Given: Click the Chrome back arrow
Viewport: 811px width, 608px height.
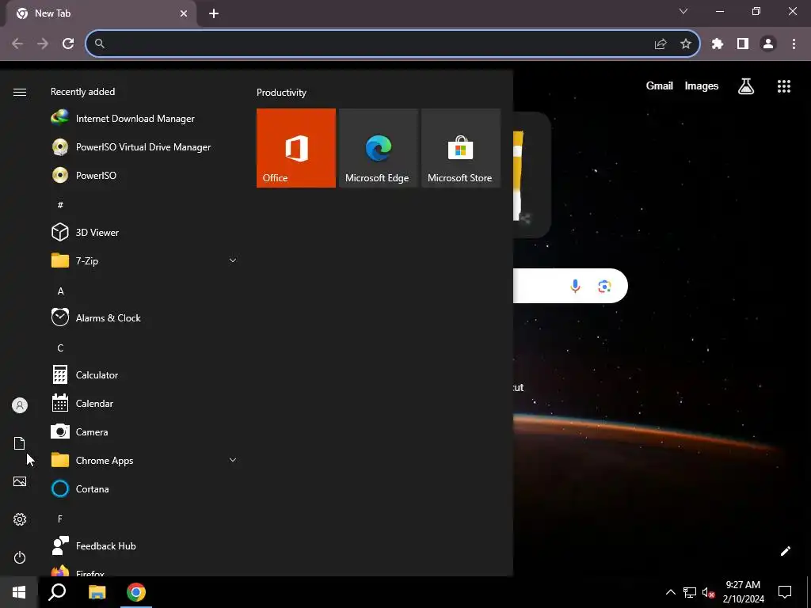Looking at the screenshot, I should coord(17,44).
